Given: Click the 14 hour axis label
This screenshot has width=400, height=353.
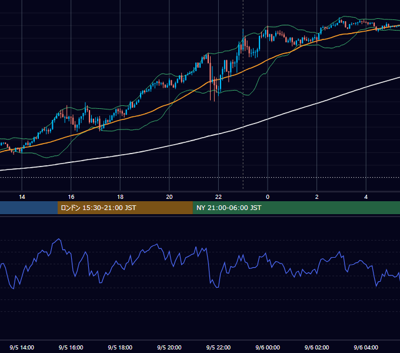Looking at the screenshot, I should [x=22, y=197].
